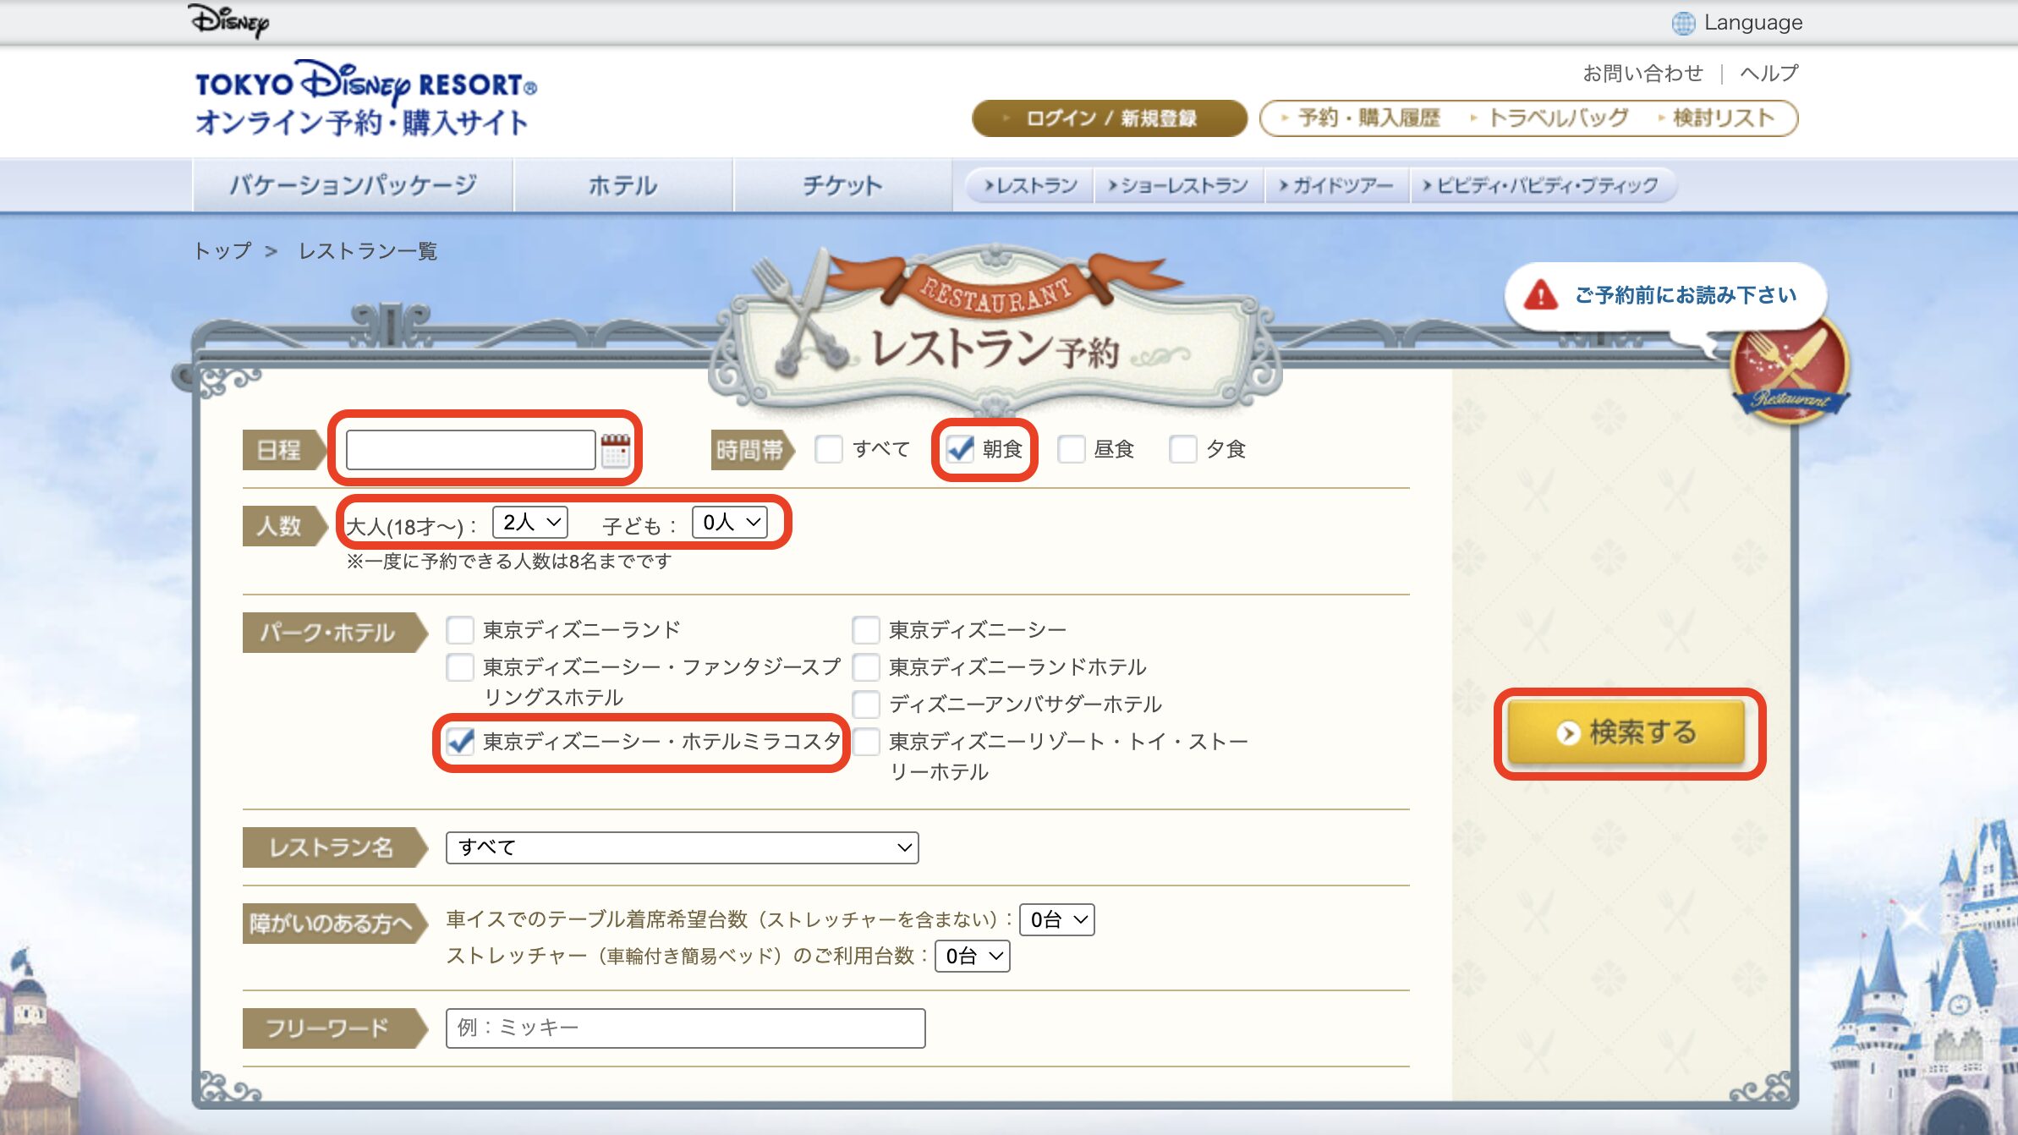Open お問い合わせ link
2018x1135 pixels.
click(1642, 74)
